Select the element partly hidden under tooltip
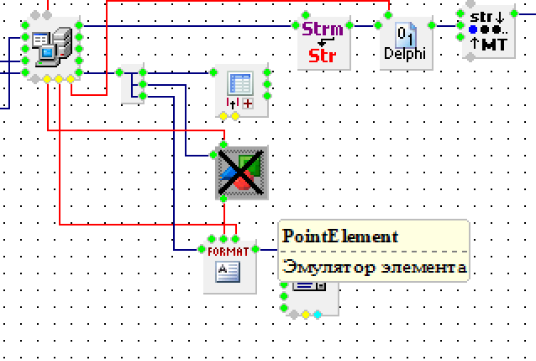Image resolution: width=536 pixels, height=361 pixels. (x=312, y=292)
